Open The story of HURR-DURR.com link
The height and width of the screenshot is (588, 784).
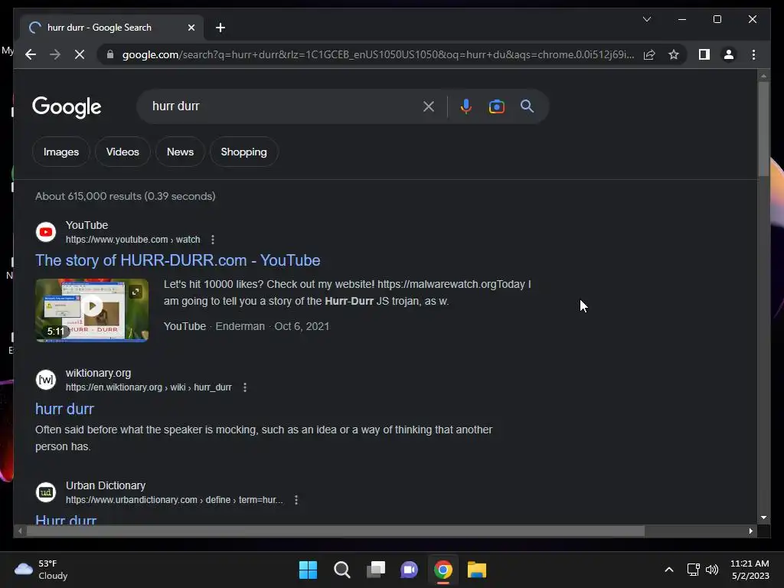(178, 260)
